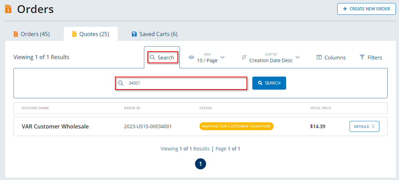Viewport: 399px width, 180px height.
Task: Open Details for order 2023-US15-00034001
Action: click(x=364, y=126)
